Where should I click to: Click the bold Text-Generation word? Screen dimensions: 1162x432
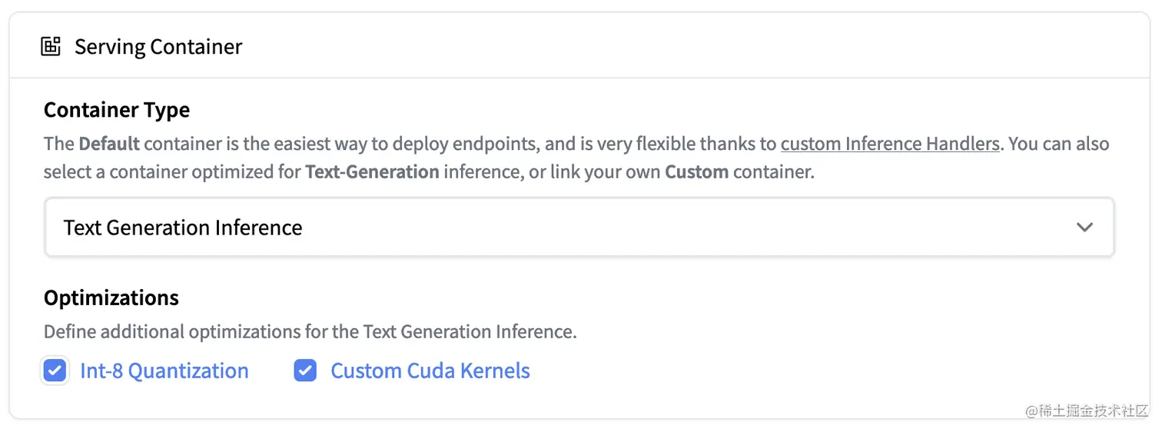(372, 171)
